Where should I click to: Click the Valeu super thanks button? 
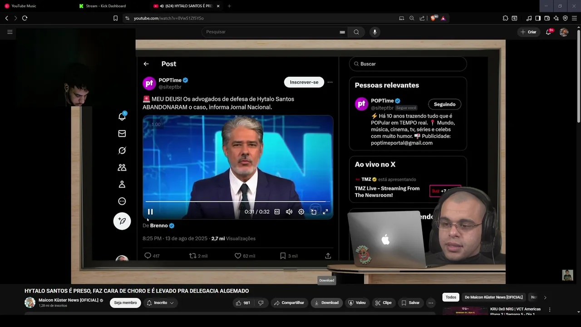point(357,303)
